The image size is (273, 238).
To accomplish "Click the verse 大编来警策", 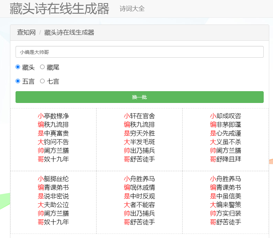I will pos(225,205).
